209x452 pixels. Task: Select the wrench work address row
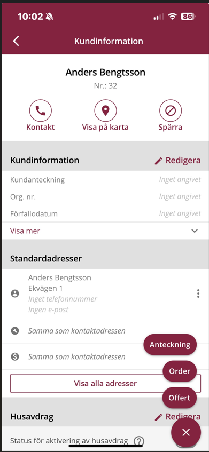[105, 331]
